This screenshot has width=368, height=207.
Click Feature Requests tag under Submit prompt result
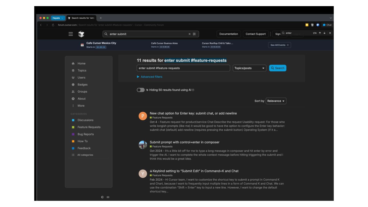point(161,146)
